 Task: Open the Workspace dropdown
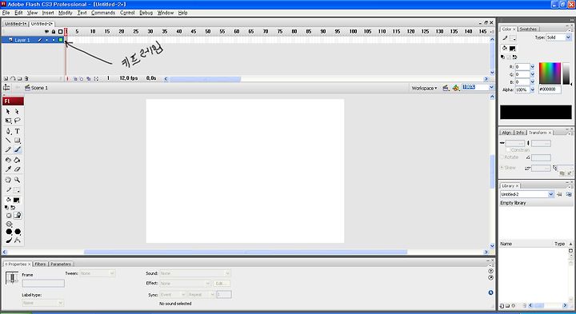(x=424, y=88)
